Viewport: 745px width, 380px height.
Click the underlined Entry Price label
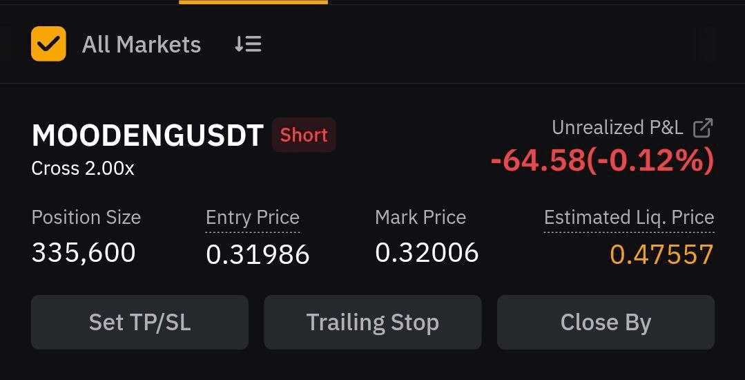[252, 218]
